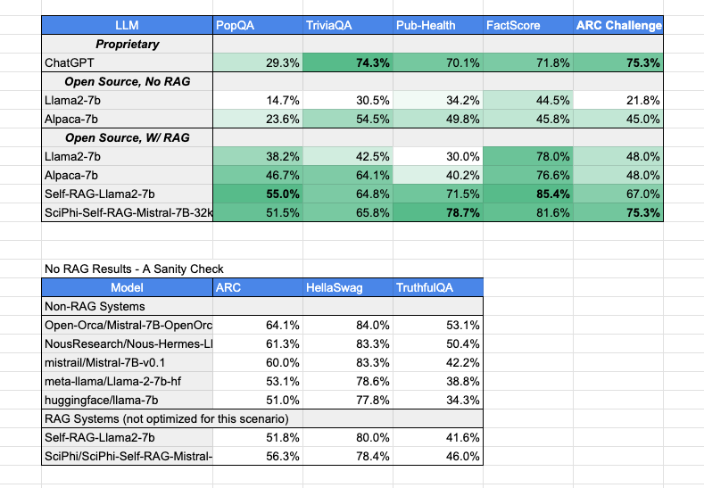Click the LLM header cell

(128, 26)
